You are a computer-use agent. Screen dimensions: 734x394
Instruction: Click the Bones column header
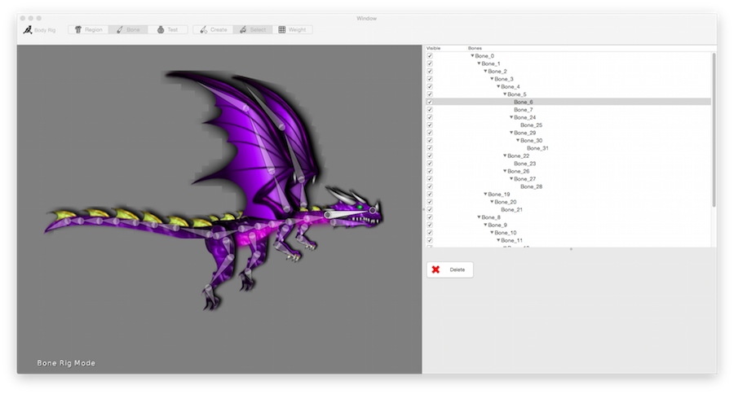[475, 49]
